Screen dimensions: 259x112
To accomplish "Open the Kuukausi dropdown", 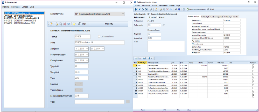I will tap(81, 84).
